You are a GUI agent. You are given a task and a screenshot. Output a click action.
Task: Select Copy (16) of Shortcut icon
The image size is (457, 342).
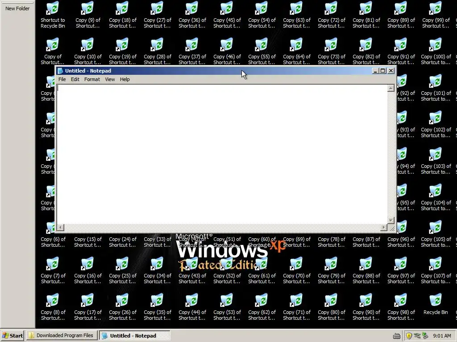[x=88, y=270]
